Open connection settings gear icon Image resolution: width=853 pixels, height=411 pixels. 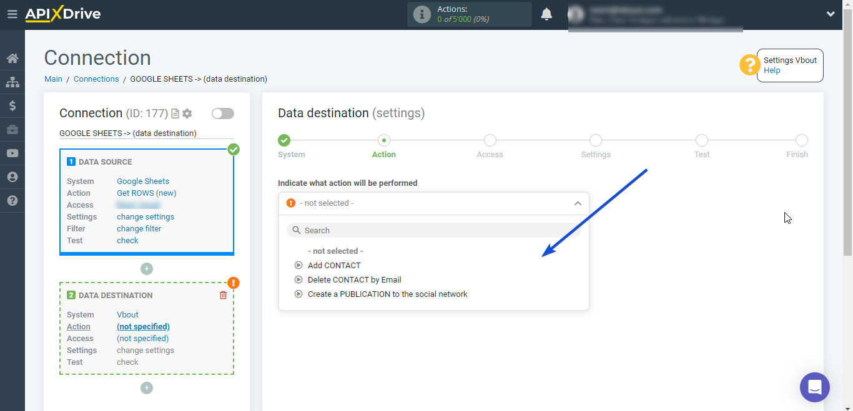pyautogui.click(x=187, y=114)
